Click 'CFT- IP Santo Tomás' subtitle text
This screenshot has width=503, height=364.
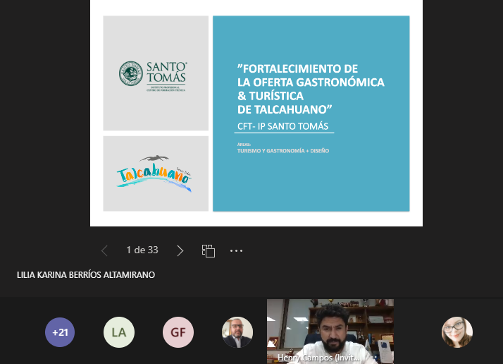[x=282, y=126]
